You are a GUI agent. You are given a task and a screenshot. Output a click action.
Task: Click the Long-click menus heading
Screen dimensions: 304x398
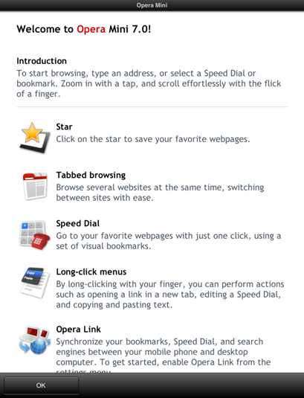(x=91, y=272)
